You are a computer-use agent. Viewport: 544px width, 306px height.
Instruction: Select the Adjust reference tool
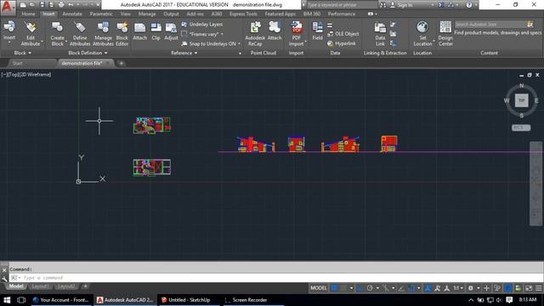171,31
